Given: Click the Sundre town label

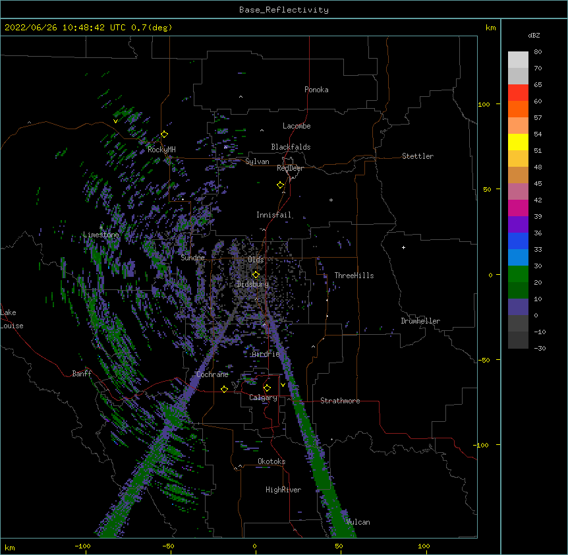Looking at the screenshot, I should point(192,258).
